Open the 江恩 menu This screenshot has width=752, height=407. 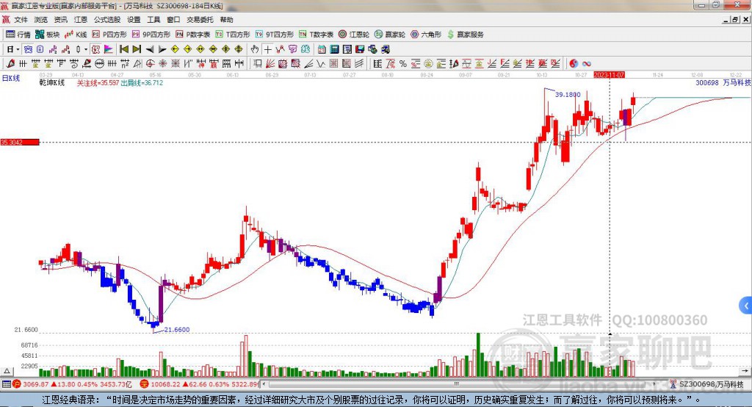pos(81,20)
